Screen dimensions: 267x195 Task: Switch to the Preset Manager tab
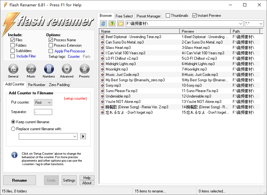(149, 16)
